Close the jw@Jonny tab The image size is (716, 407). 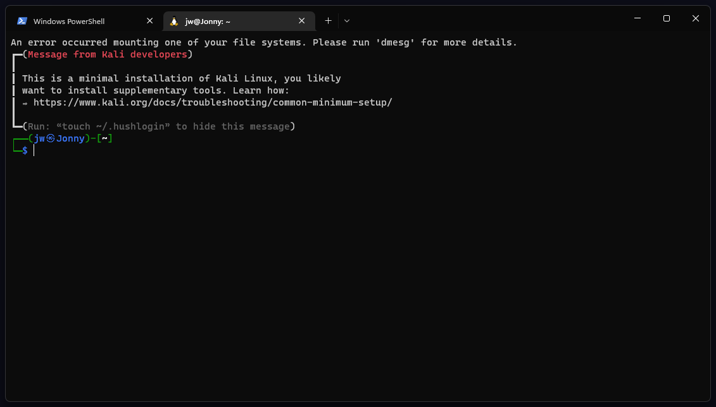[x=302, y=21]
